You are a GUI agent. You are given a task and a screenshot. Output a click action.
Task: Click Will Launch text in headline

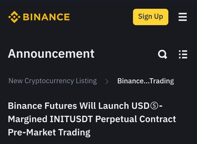[x=104, y=106]
